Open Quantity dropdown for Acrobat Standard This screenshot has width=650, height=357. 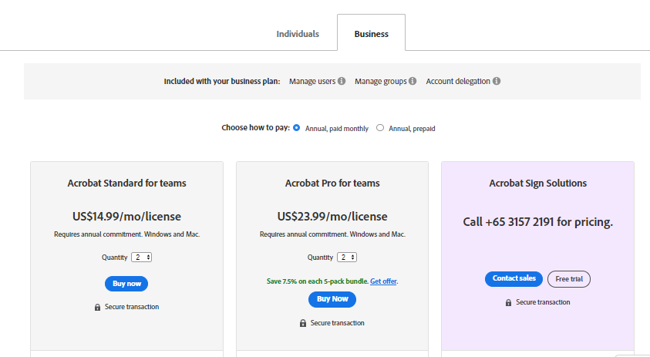(141, 257)
